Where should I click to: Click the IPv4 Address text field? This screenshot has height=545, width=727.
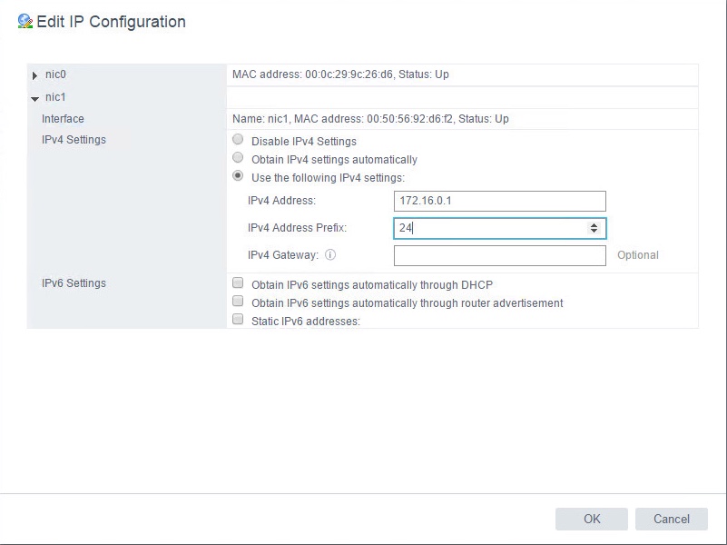point(499,202)
